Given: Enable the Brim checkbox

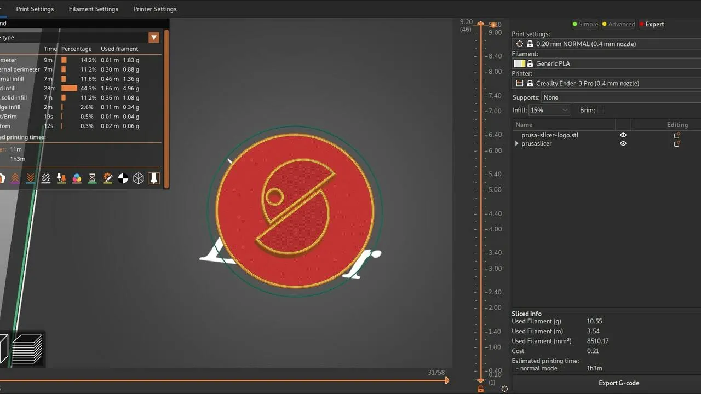Looking at the screenshot, I should tap(601, 110).
